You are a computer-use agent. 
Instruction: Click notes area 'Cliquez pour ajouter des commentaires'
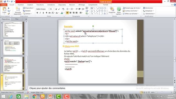47,88
